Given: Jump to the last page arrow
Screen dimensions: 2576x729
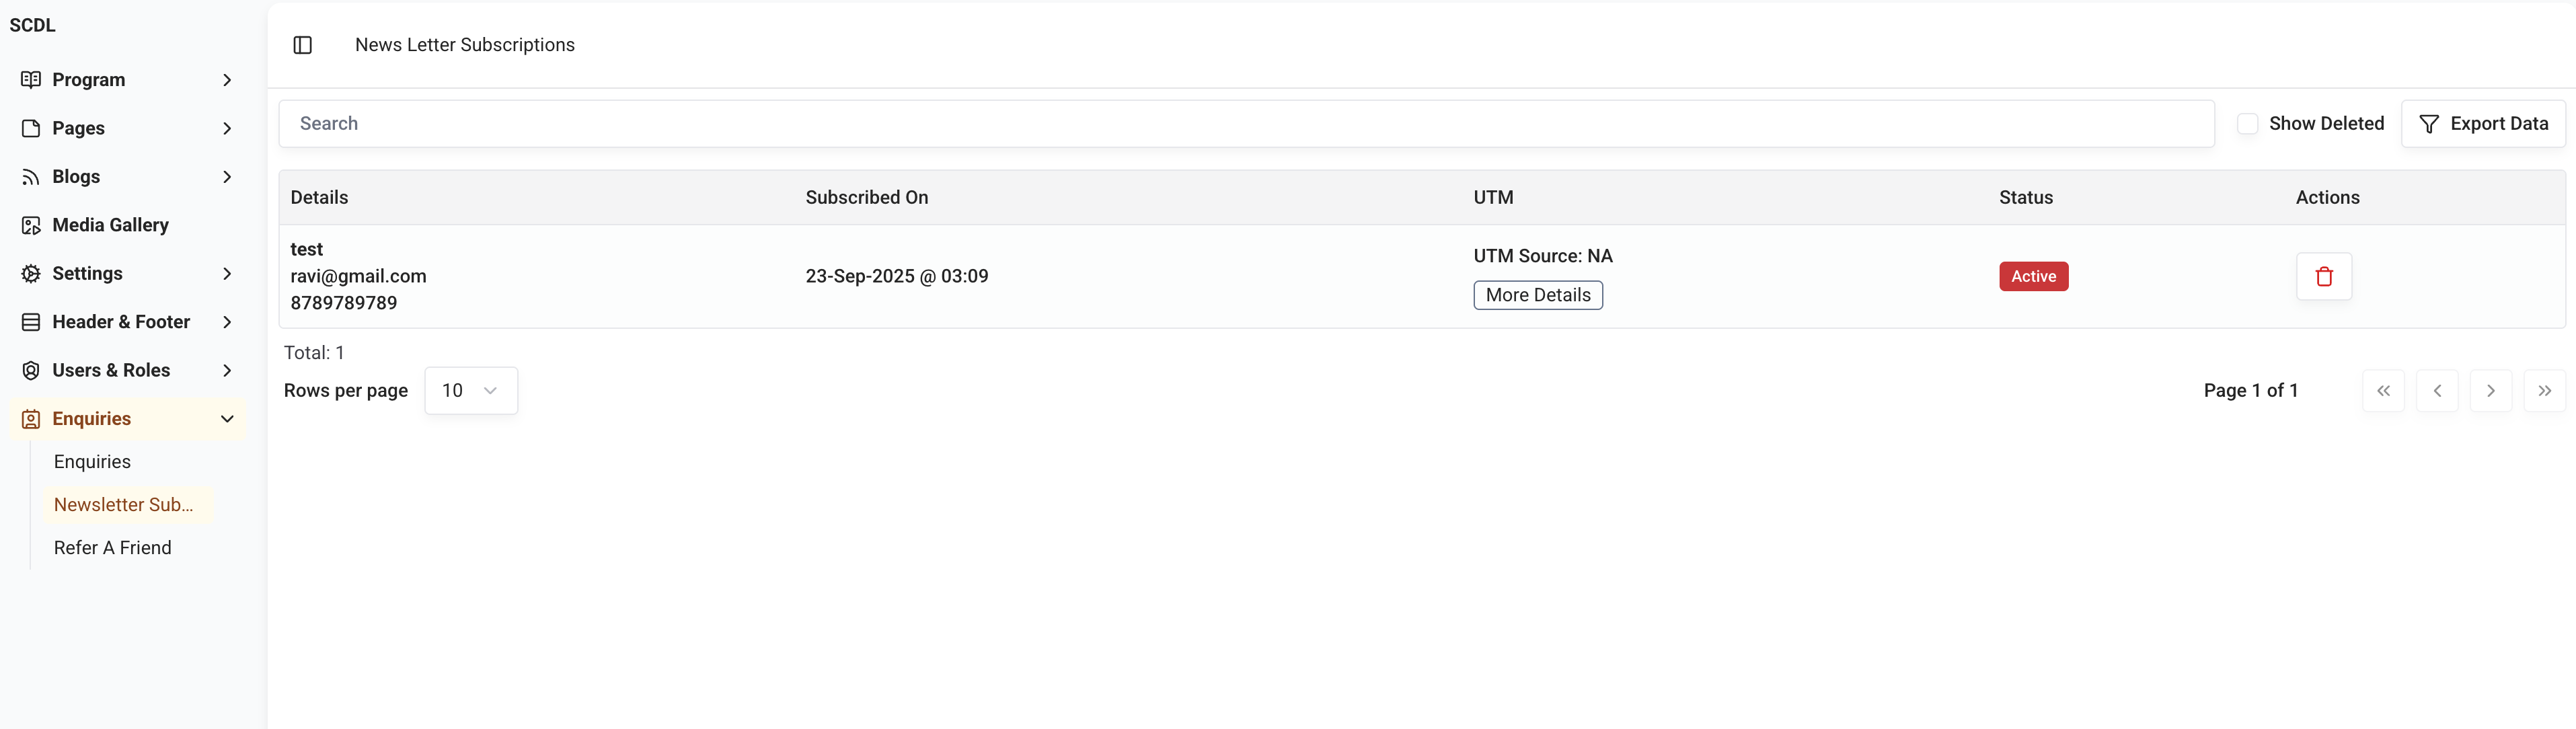Looking at the screenshot, I should [2544, 391].
